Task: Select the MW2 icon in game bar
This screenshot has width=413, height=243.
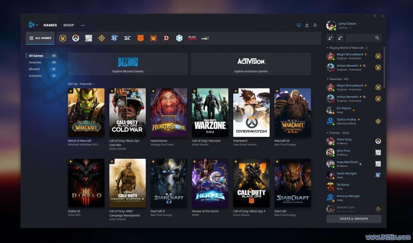Action: click(205, 38)
